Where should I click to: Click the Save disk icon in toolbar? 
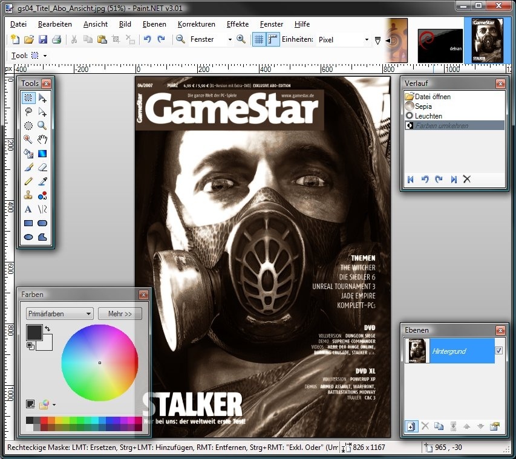(x=43, y=39)
